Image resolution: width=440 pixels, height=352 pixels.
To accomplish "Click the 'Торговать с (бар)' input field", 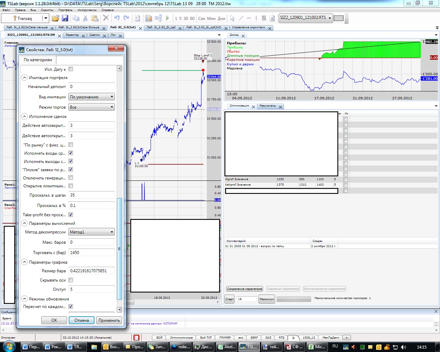I will pos(91,253).
